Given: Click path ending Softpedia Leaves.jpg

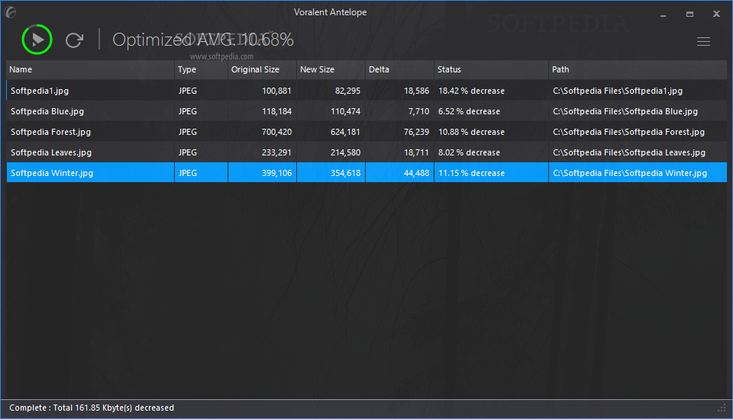Looking at the screenshot, I should [x=628, y=152].
